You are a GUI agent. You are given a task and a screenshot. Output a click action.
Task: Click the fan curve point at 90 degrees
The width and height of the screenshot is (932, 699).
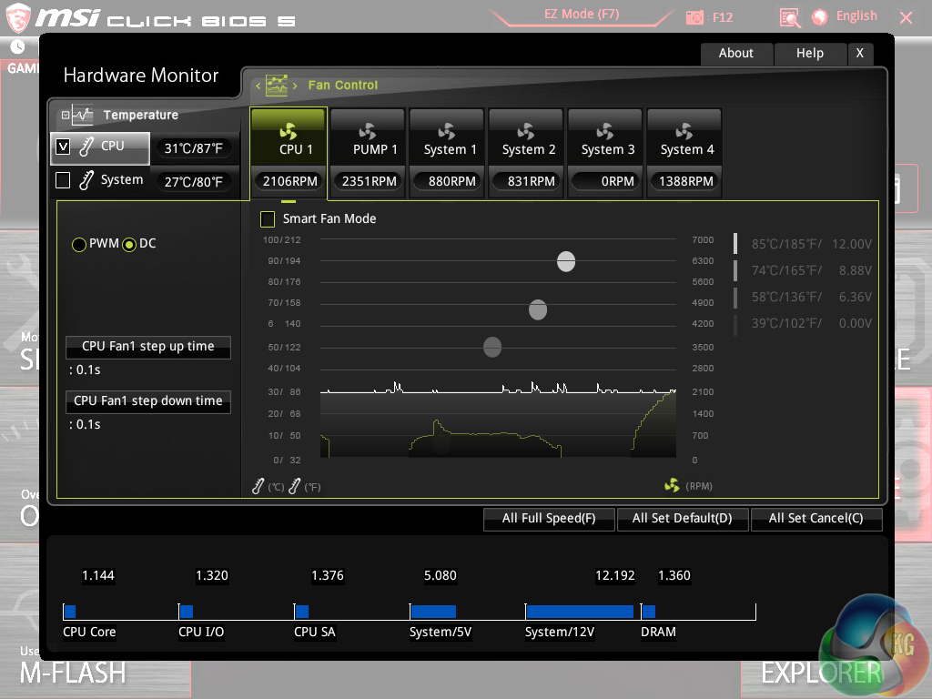566,261
